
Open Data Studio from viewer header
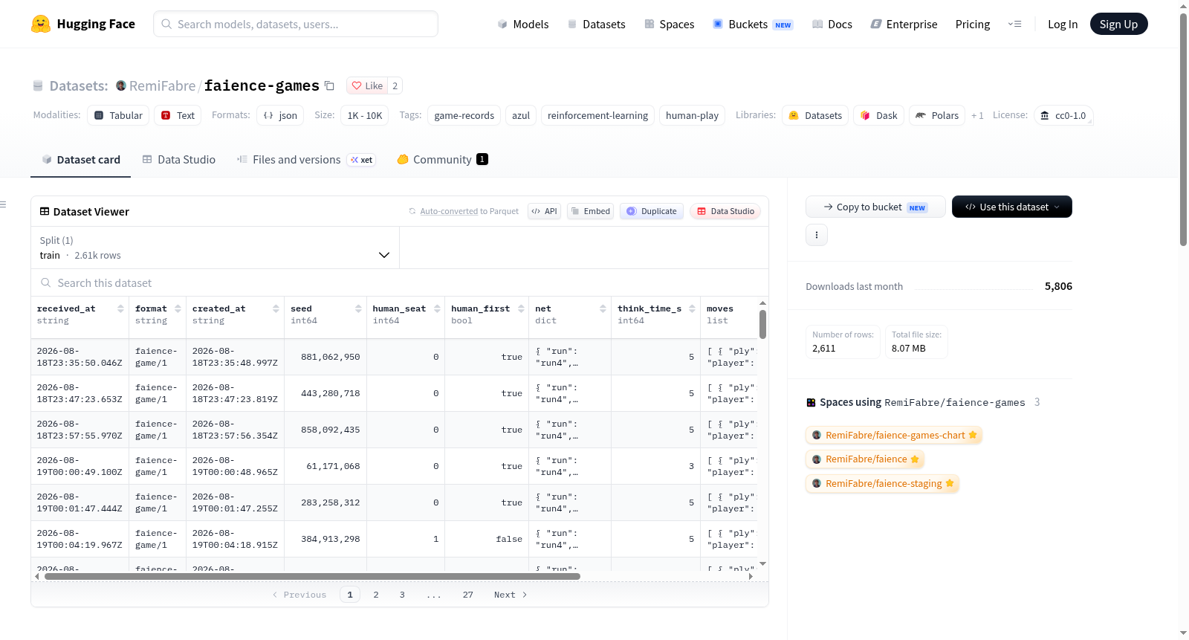[725, 211]
